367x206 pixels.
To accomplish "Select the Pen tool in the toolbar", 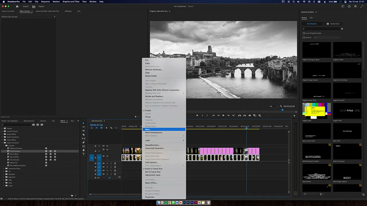I will (83, 142).
